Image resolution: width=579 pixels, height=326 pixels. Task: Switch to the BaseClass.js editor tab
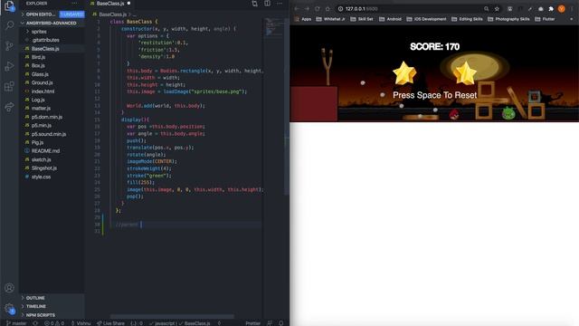point(110,4)
